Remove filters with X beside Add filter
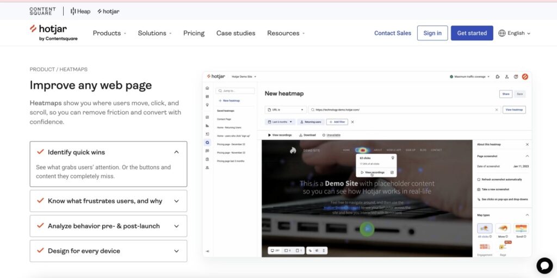This screenshot has height=278, width=557. 352,122
